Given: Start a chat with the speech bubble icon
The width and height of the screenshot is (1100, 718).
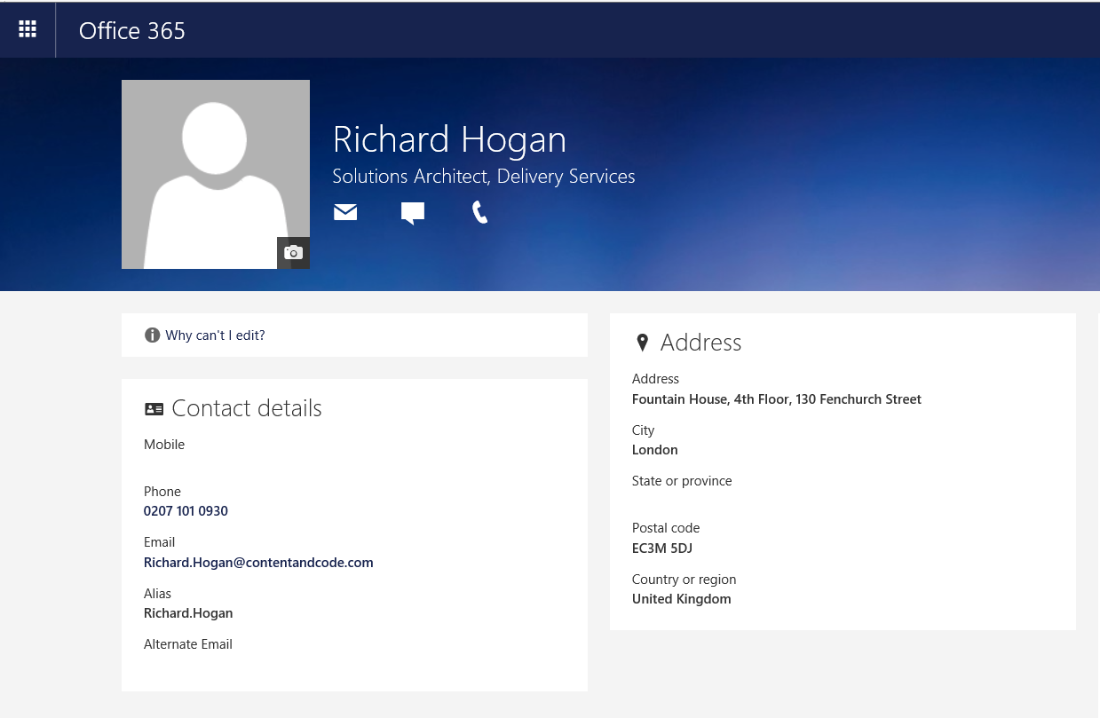Looking at the screenshot, I should (x=413, y=213).
